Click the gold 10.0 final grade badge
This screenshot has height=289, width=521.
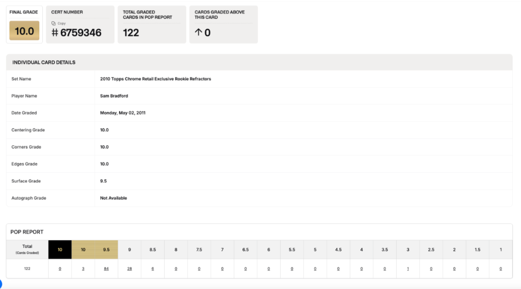point(24,31)
